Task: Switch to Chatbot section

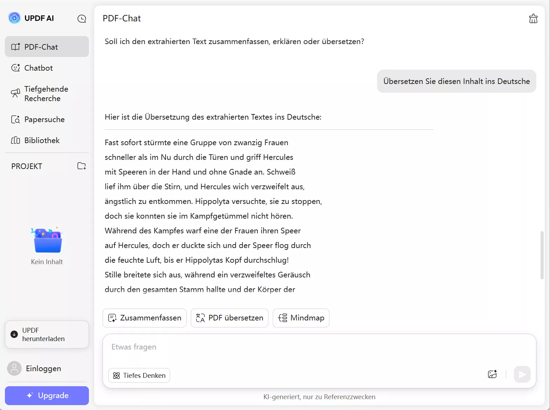Action: click(47, 68)
